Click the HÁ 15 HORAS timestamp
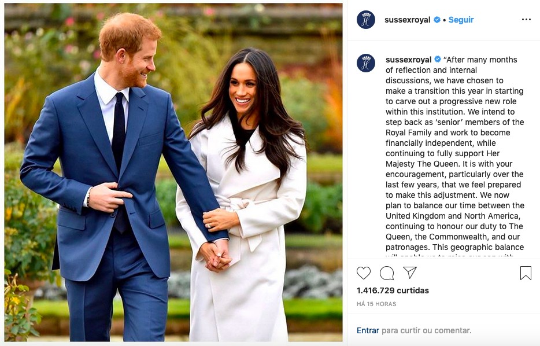 coord(376,304)
